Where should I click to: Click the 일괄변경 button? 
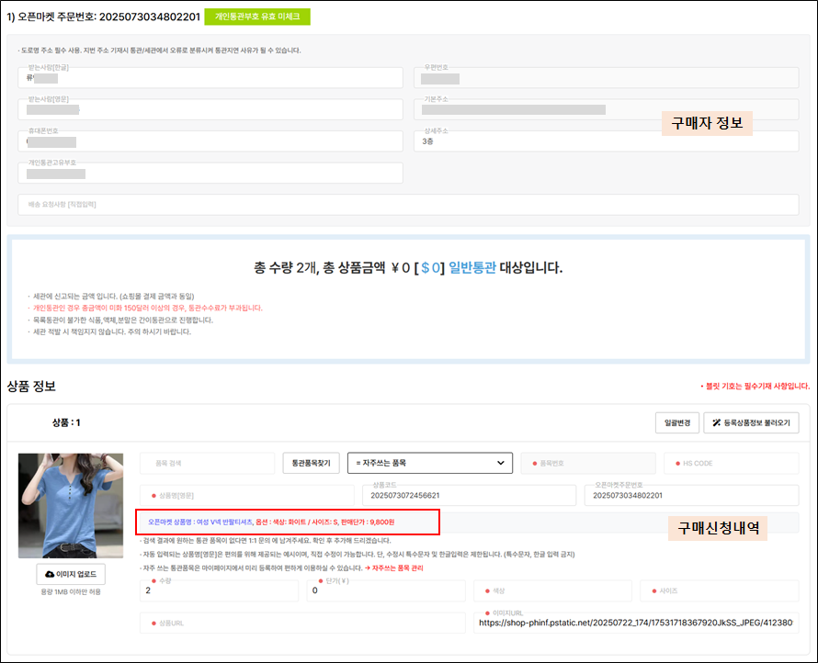(x=672, y=422)
